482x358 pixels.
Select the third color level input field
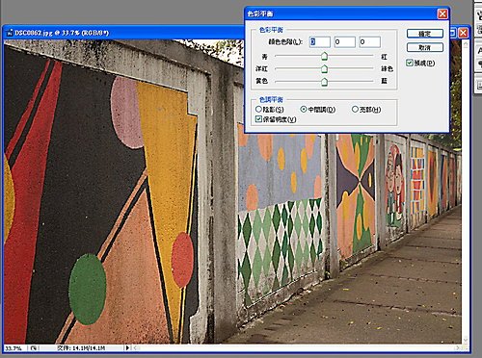click(370, 41)
